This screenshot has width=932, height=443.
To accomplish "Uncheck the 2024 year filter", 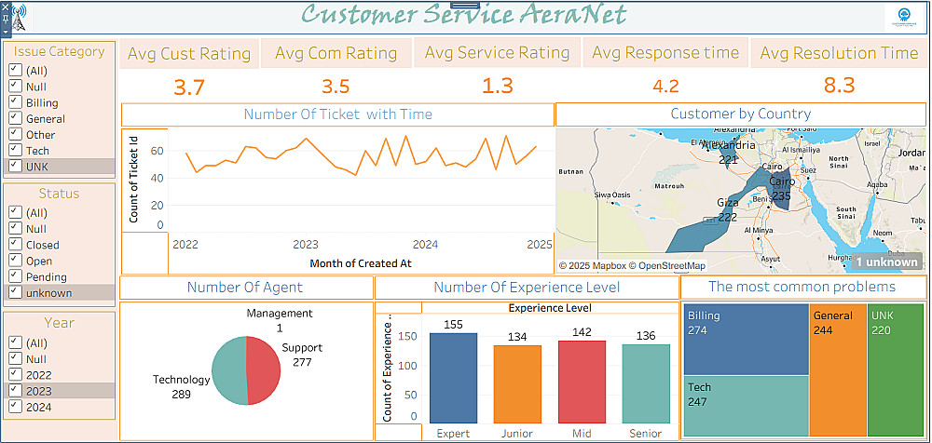I will click(15, 408).
